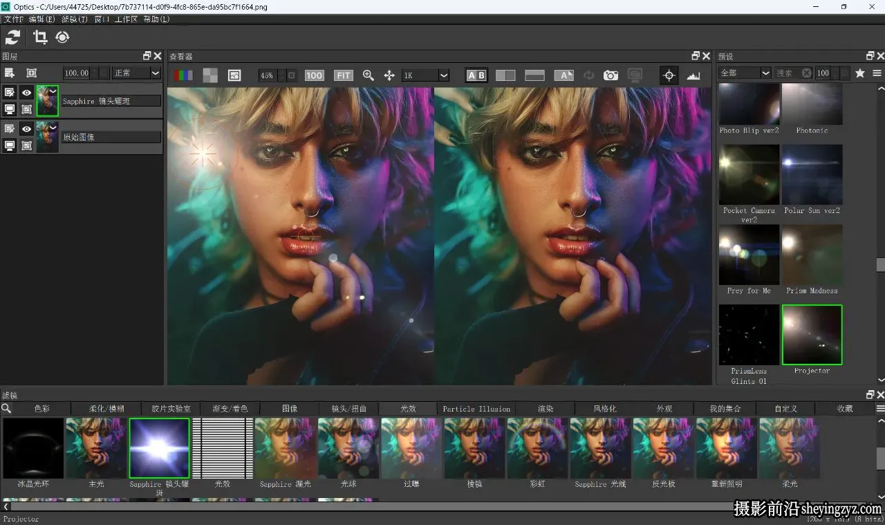Hide the Sapphire 镜头耀斑 layer
Image resolution: width=885 pixels, height=525 pixels.
coord(26,92)
